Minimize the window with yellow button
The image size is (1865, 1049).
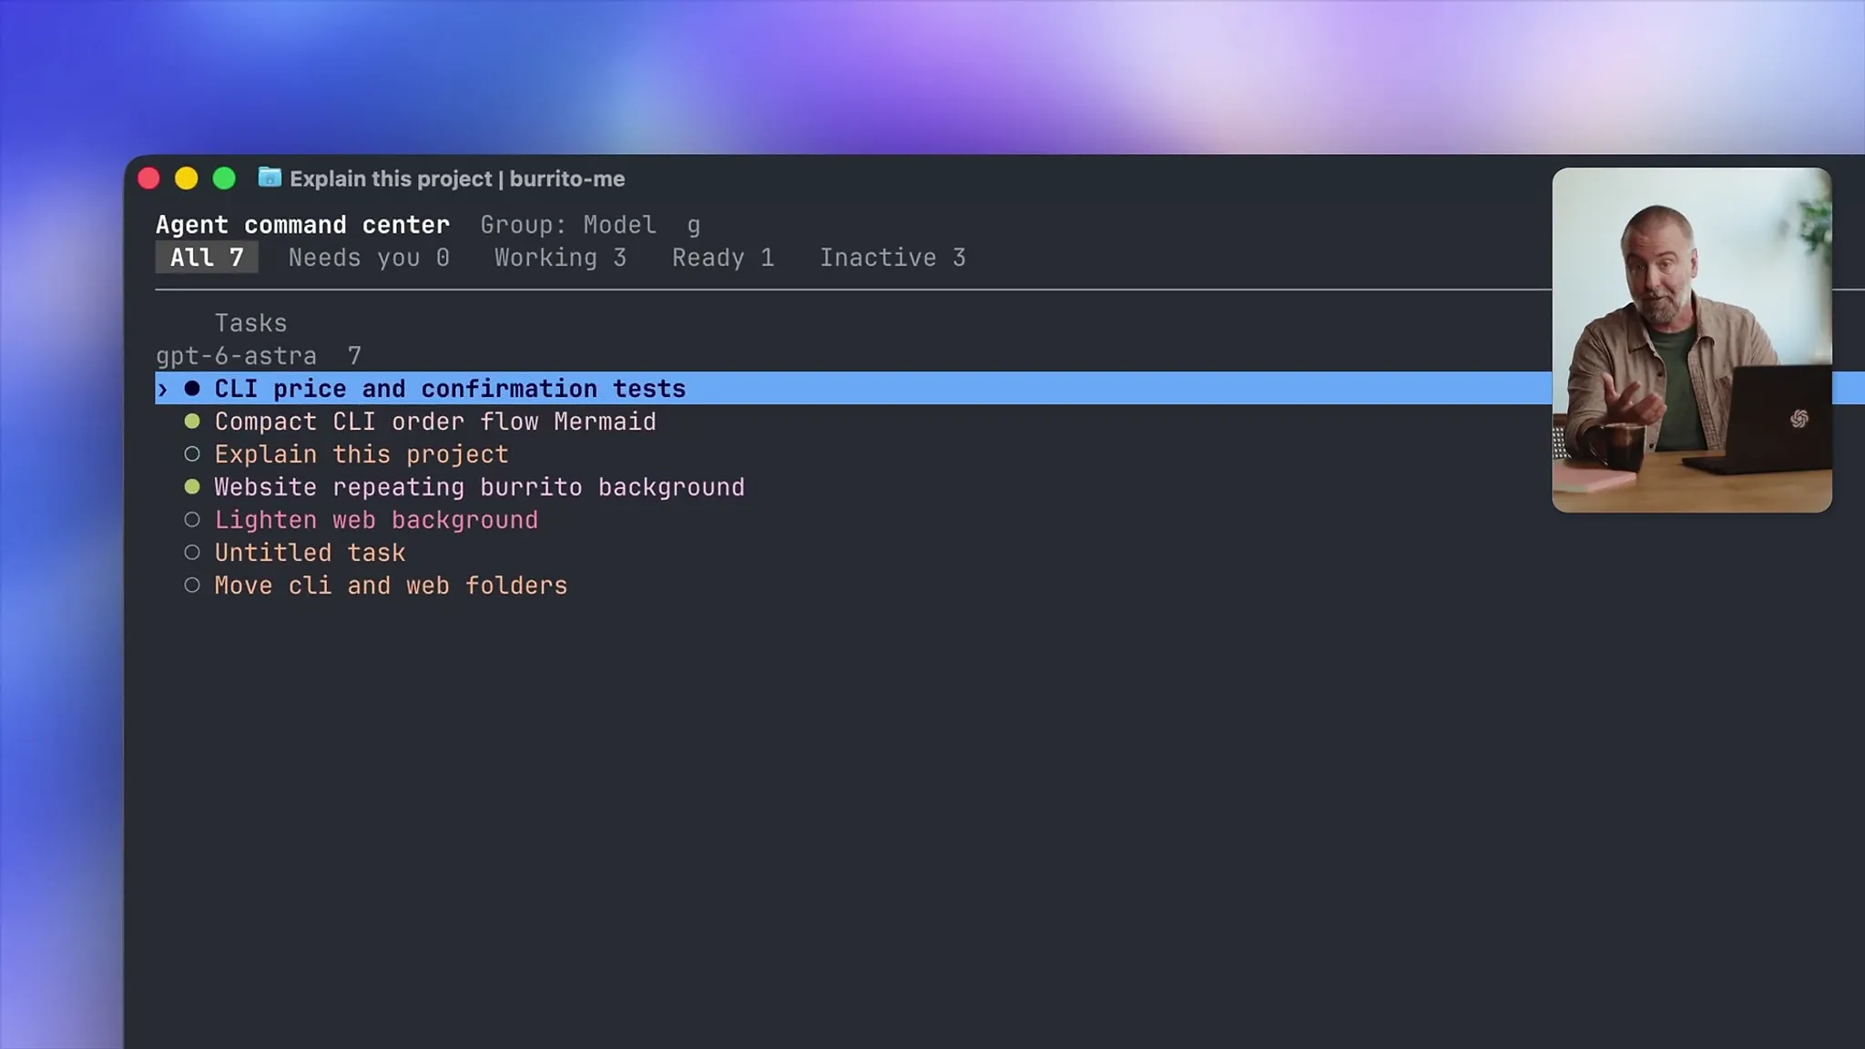point(186,178)
